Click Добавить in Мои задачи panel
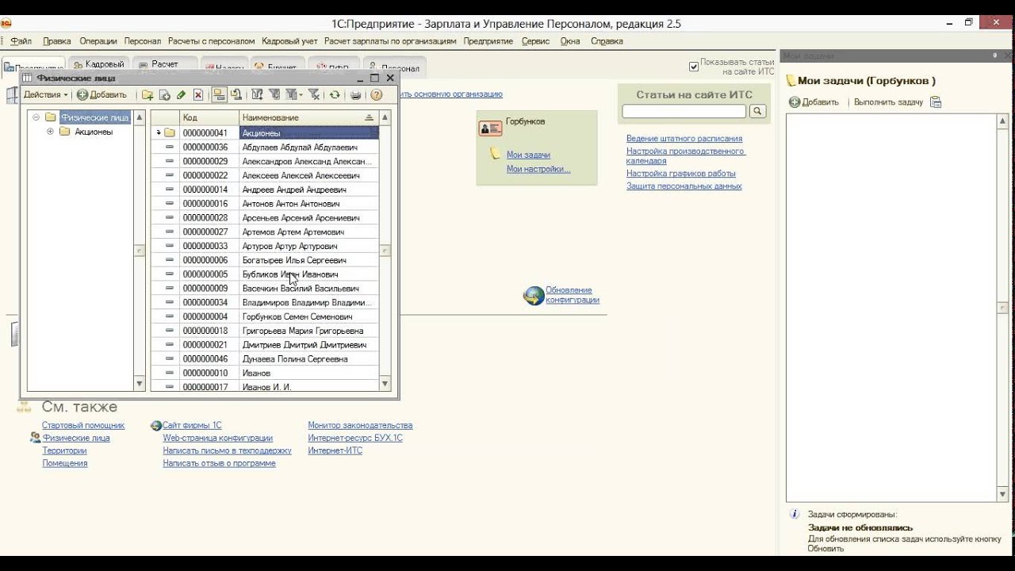1015x571 pixels. click(814, 102)
